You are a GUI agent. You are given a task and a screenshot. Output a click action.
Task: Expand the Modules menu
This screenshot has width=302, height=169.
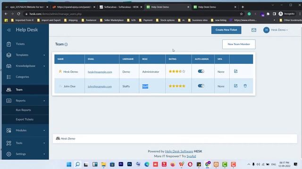point(25,131)
